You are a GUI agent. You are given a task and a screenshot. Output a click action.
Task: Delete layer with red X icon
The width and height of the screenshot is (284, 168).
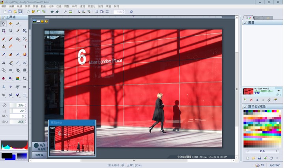point(251,100)
